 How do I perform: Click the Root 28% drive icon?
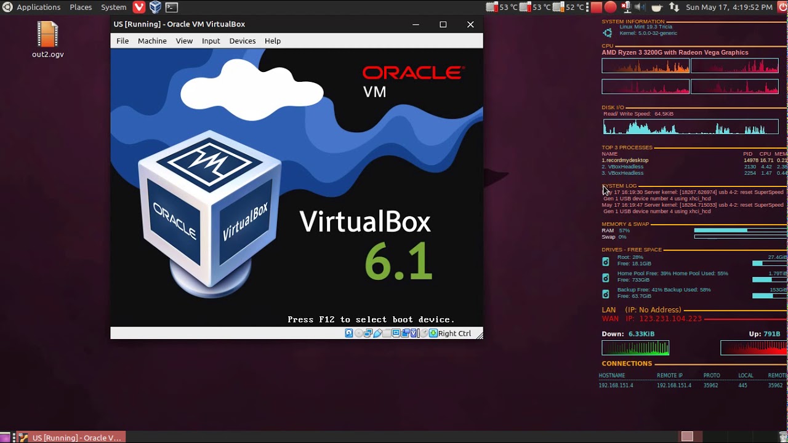pos(606,261)
